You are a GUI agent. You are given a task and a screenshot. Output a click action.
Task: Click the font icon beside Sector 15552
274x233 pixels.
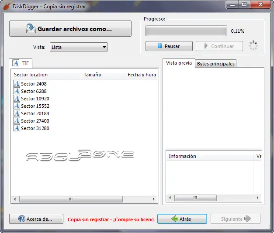(x=17, y=106)
